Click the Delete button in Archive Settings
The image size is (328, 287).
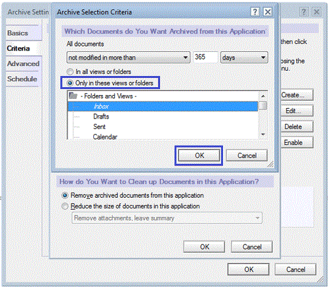tap(297, 126)
